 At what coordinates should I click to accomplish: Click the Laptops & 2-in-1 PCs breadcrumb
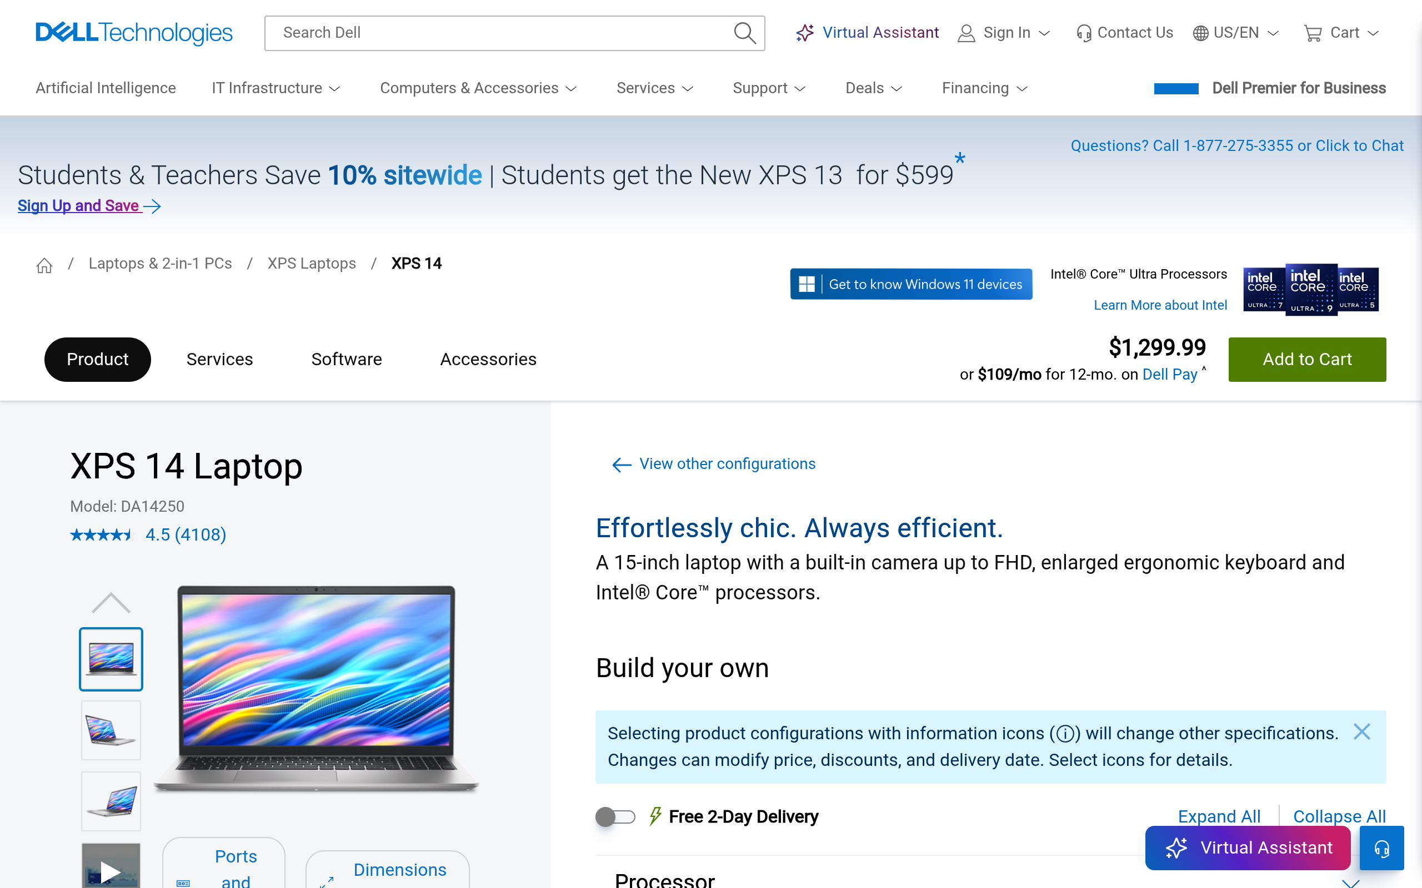[161, 264]
